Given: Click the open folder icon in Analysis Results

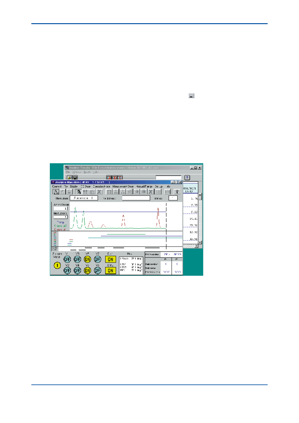Looking at the screenshot, I should [x=70, y=178].
